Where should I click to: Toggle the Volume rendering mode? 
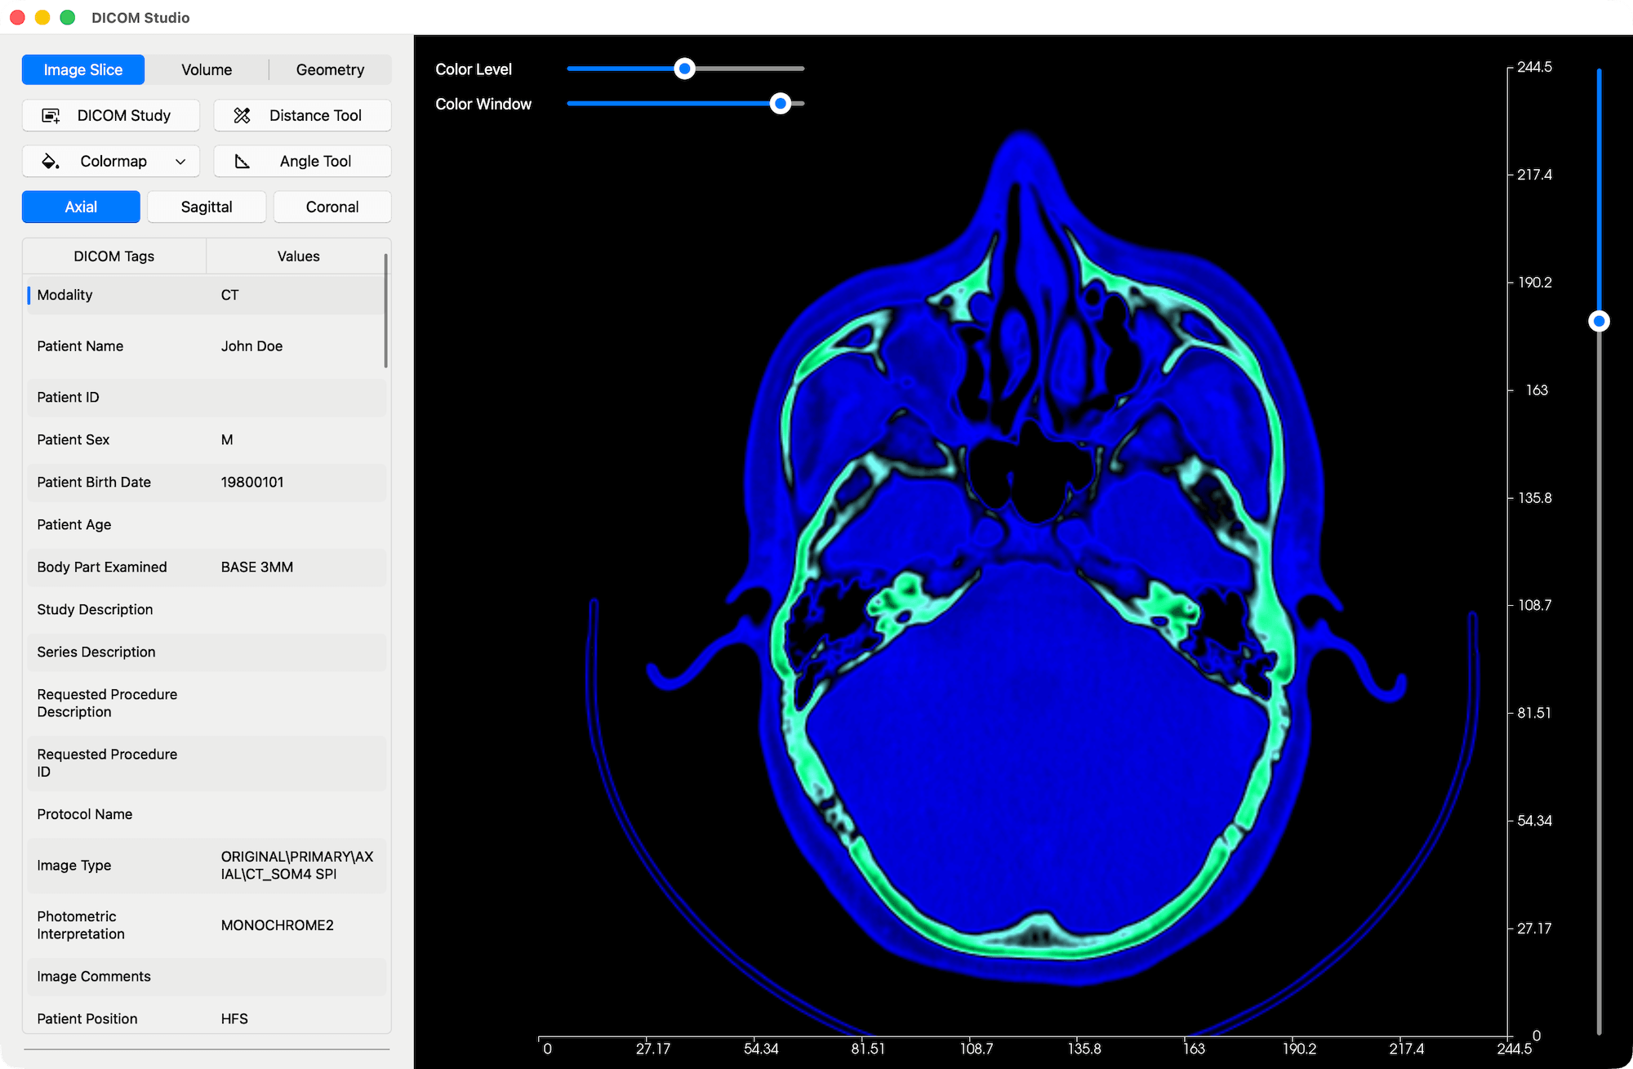click(207, 69)
